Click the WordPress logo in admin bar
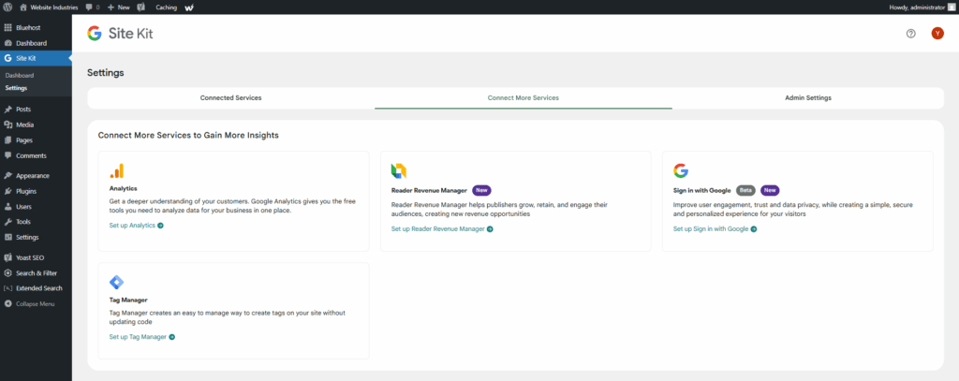959x381 pixels. coord(7,7)
